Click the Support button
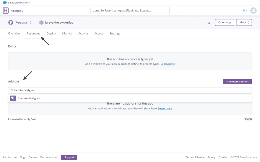This screenshot has width=260, height=162. click(x=69, y=157)
